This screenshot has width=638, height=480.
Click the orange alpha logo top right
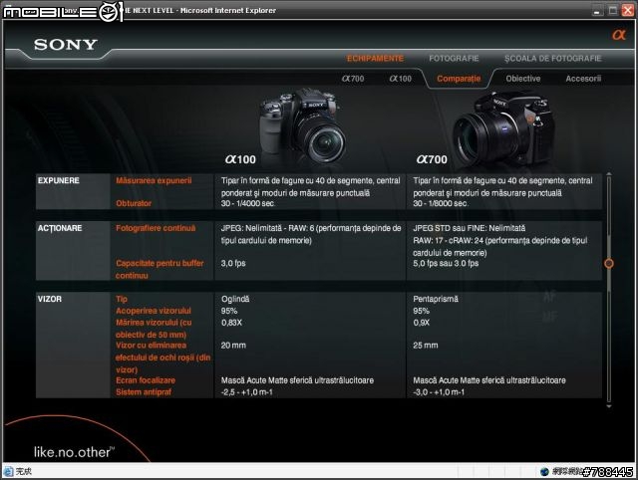(619, 35)
